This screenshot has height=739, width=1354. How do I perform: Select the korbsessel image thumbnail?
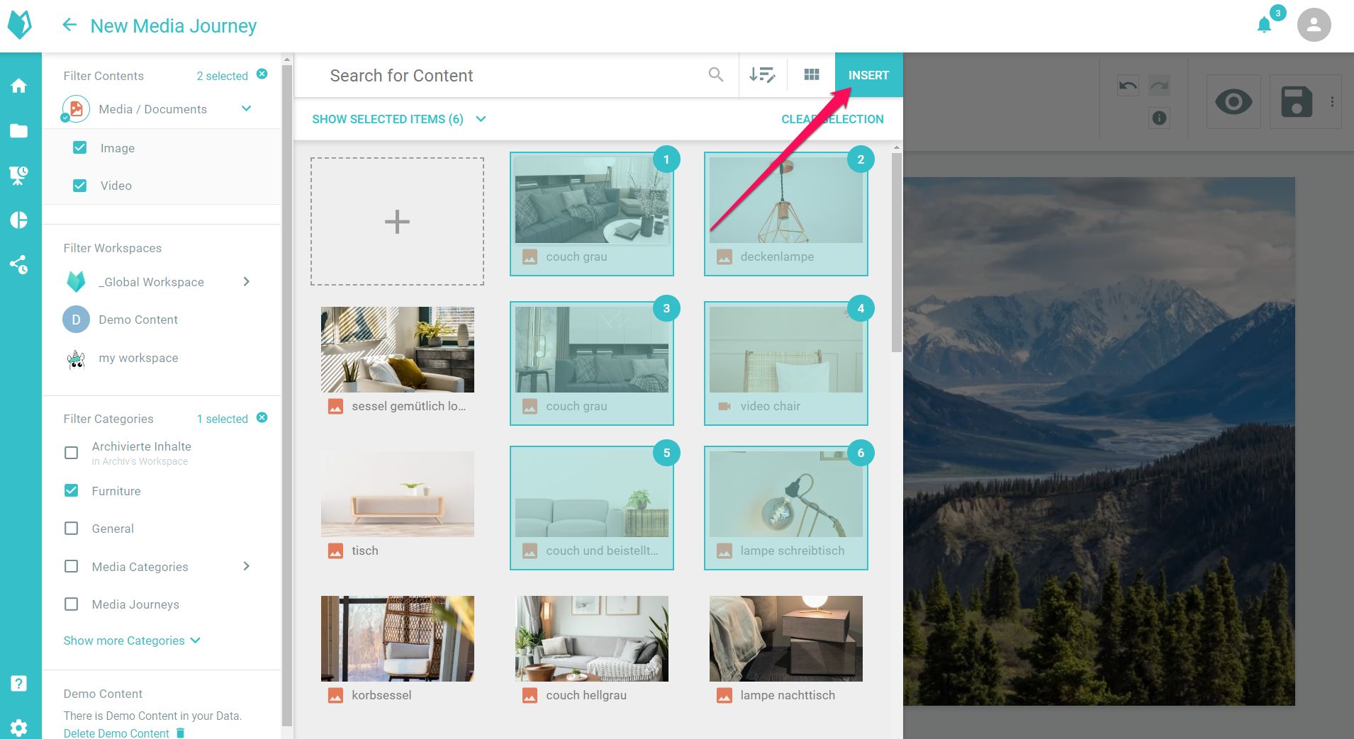click(397, 638)
